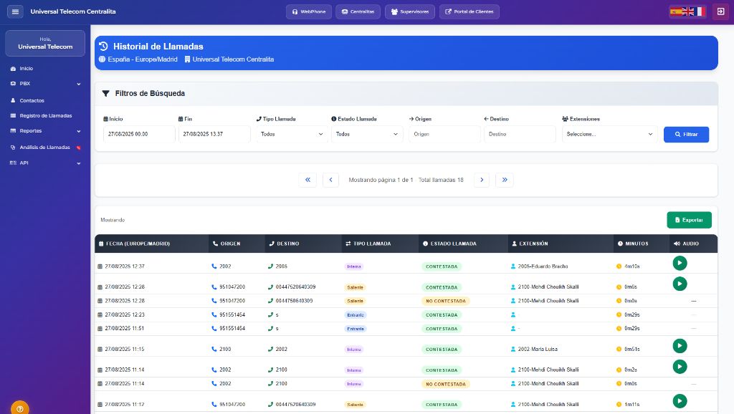This screenshot has height=414, width=734.
Task: Jump to first page double-arrow
Action: coord(308,180)
